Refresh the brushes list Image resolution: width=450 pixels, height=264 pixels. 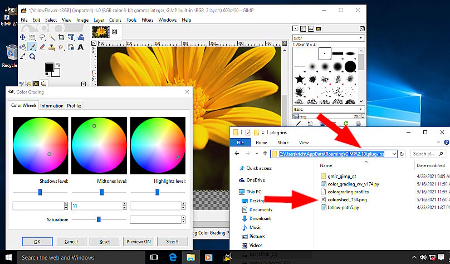346,124
